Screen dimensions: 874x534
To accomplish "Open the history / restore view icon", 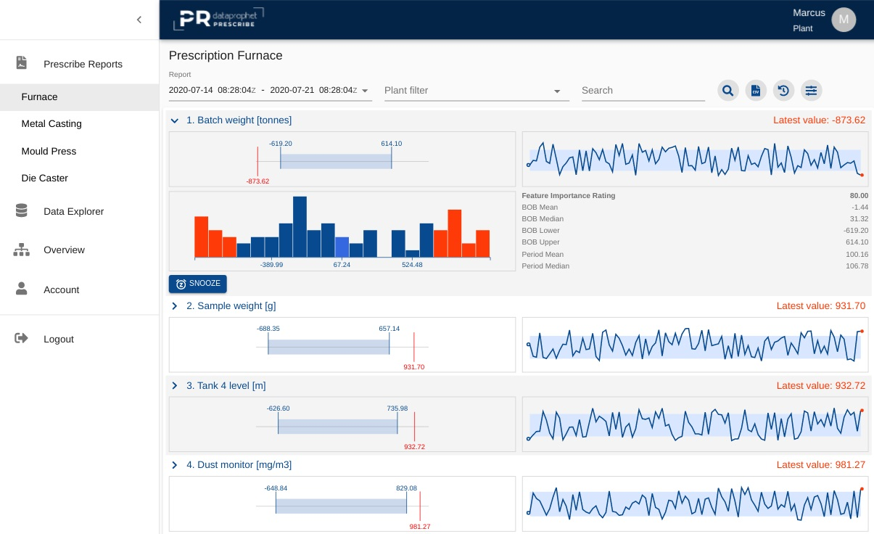I will (x=783, y=90).
